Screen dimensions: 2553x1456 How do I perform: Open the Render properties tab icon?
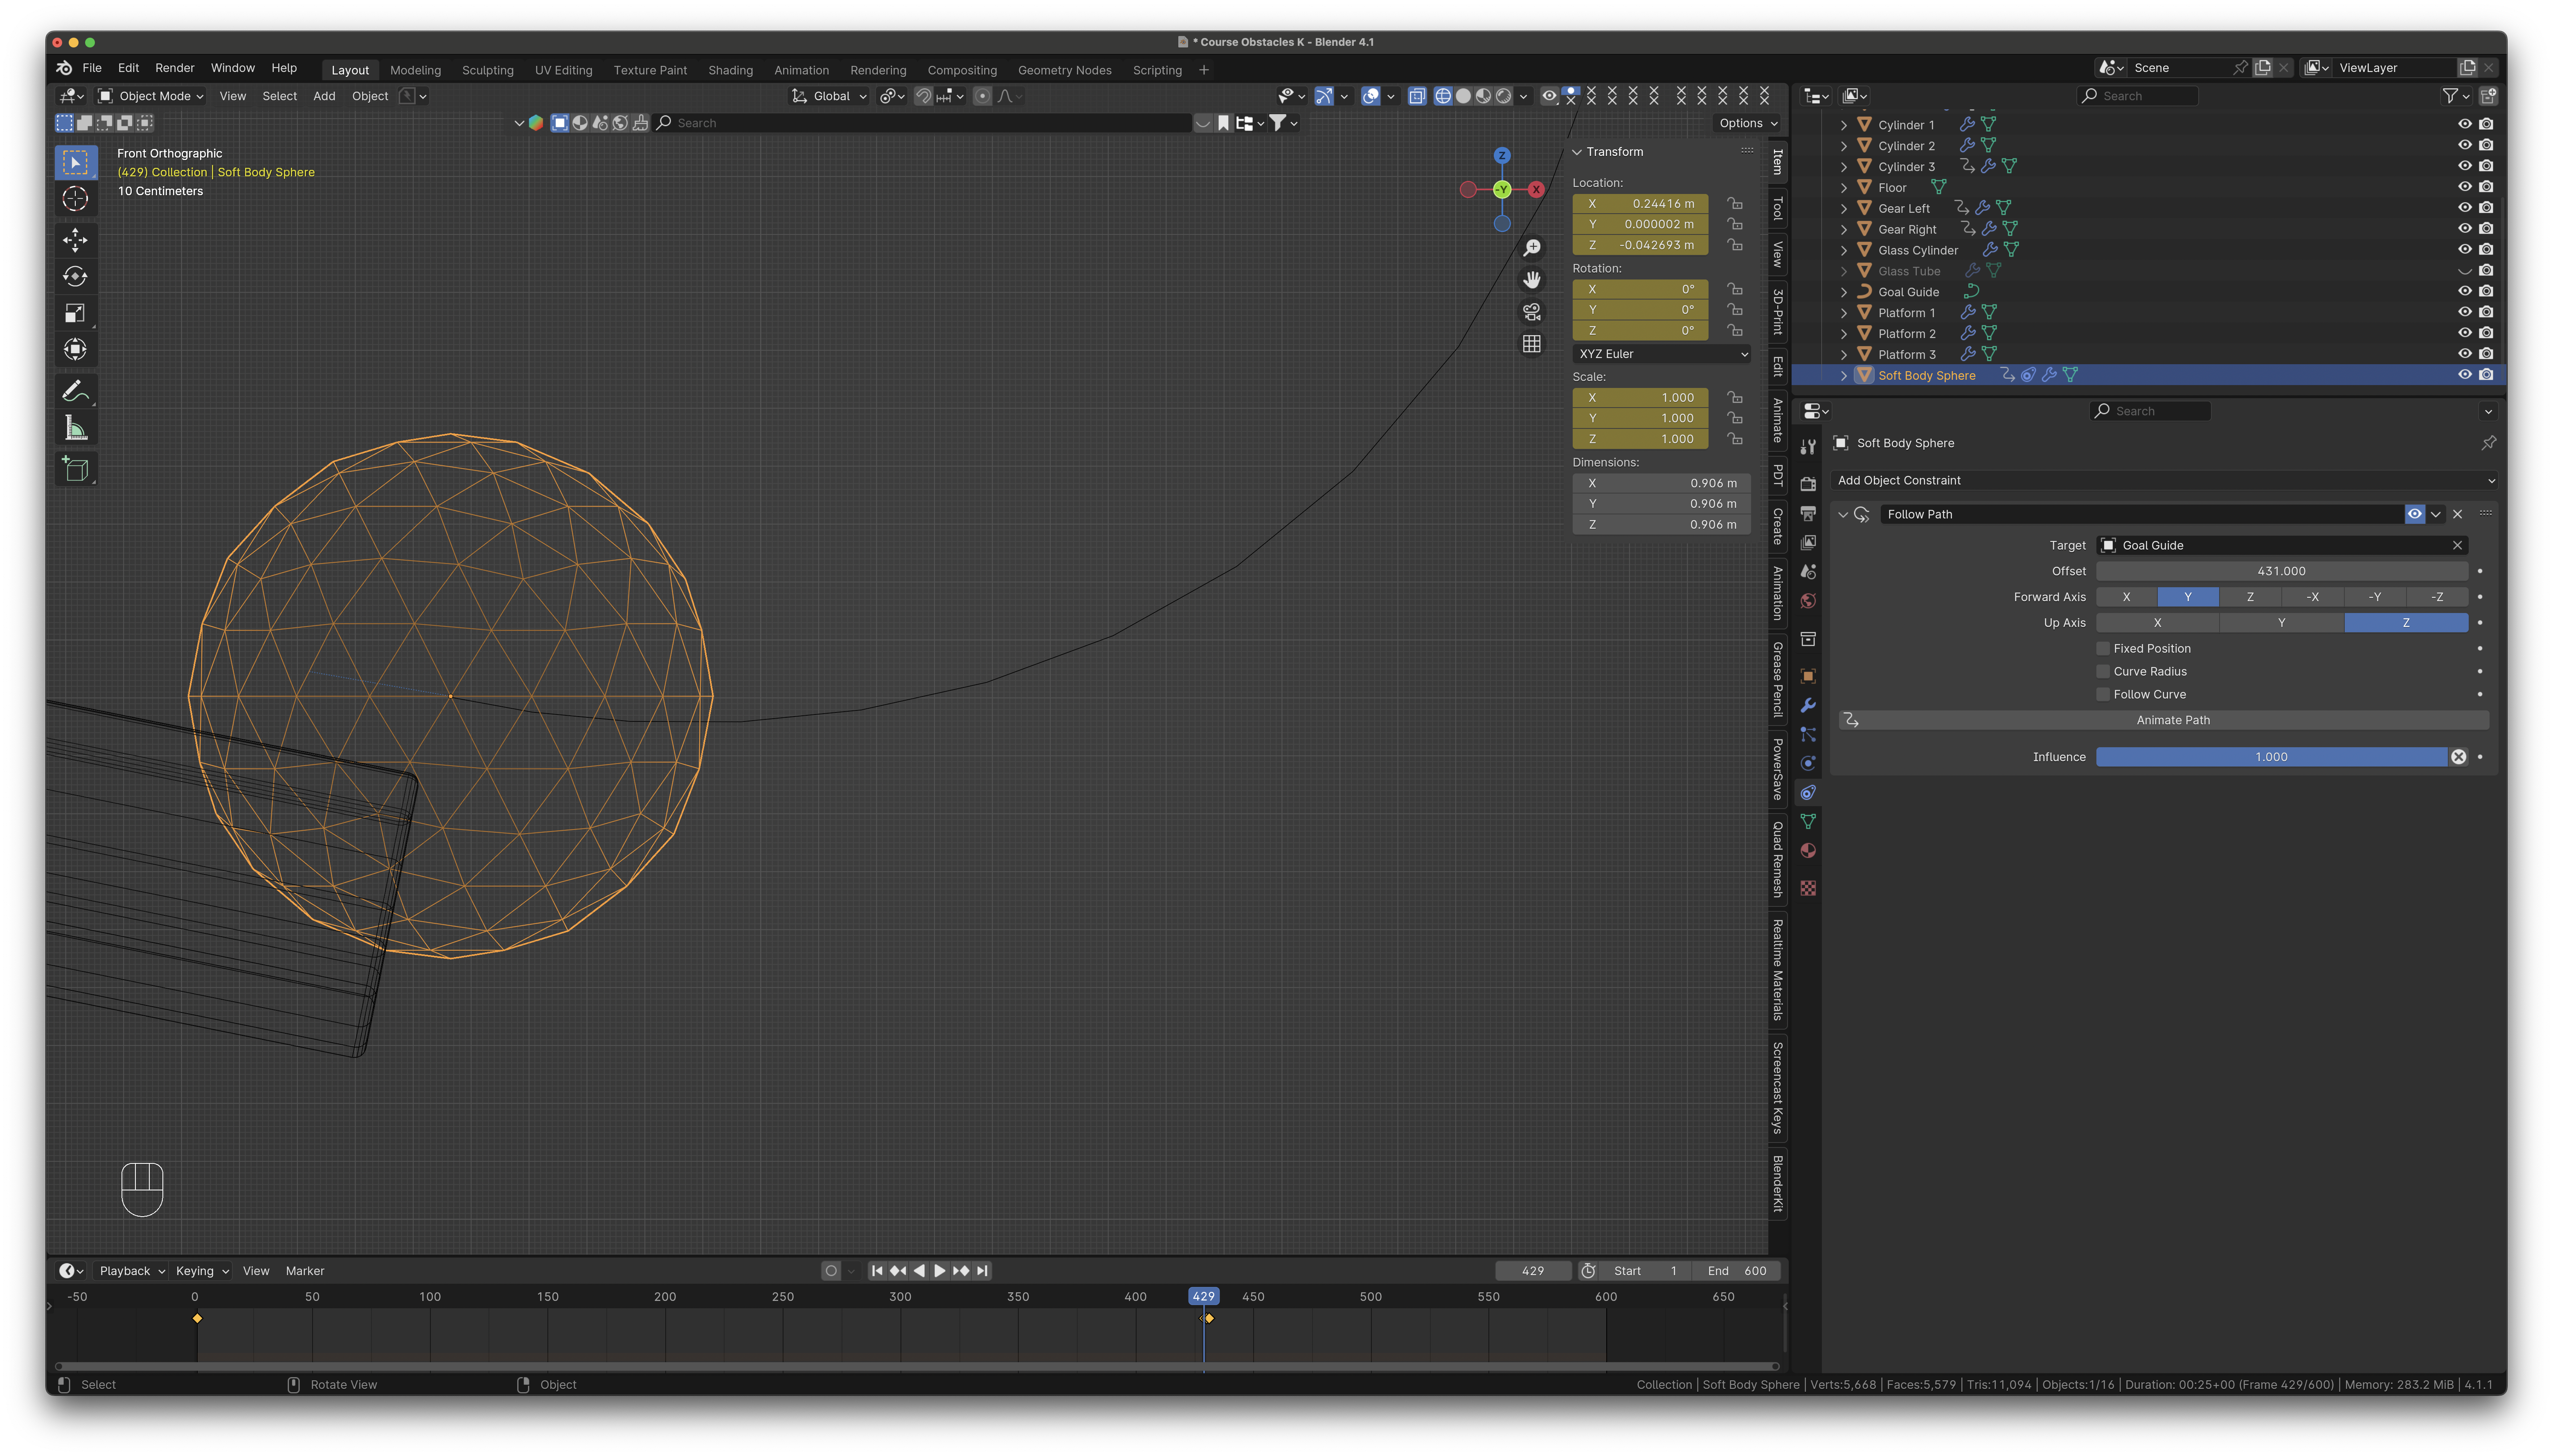tap(1808, 484)
